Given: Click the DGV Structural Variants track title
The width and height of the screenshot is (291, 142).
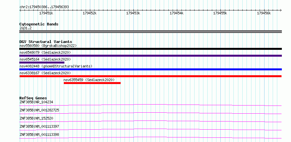Looking at the screenshot, I should click(46, 42).
